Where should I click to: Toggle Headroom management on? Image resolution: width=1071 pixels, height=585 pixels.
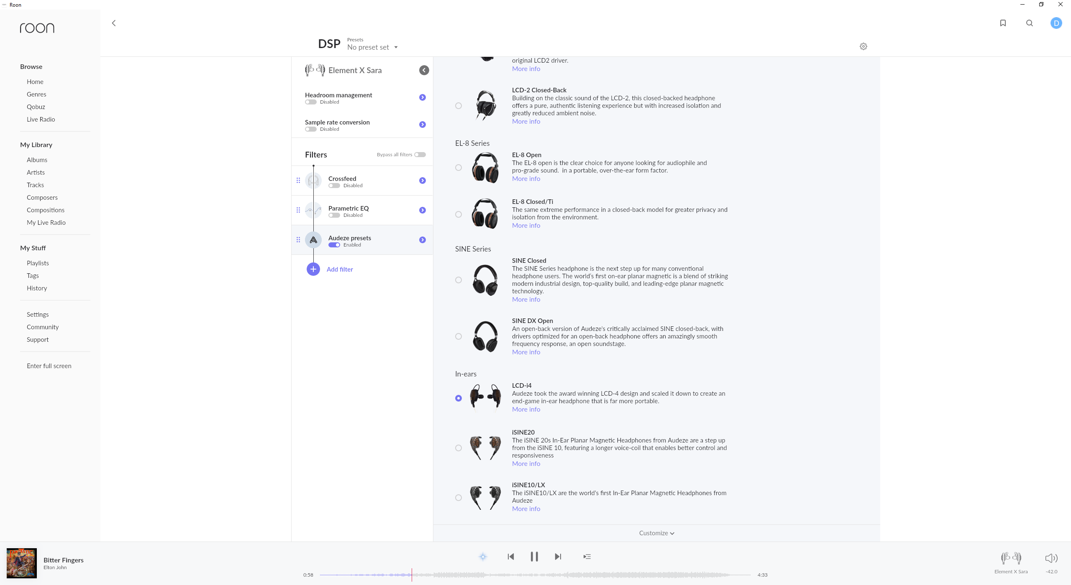tap(310, 102)
